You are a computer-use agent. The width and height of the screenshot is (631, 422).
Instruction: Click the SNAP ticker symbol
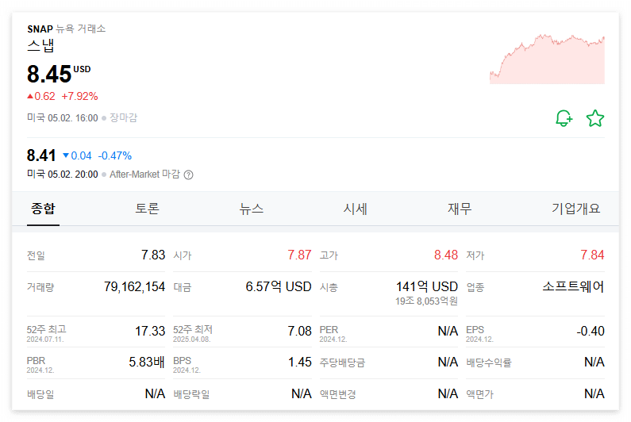click(x=40, y=29)
